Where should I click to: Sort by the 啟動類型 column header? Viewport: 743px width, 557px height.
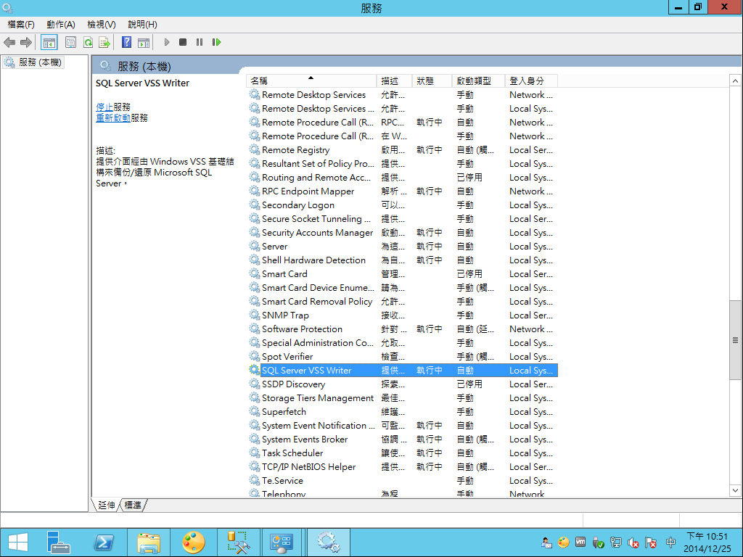479,81
